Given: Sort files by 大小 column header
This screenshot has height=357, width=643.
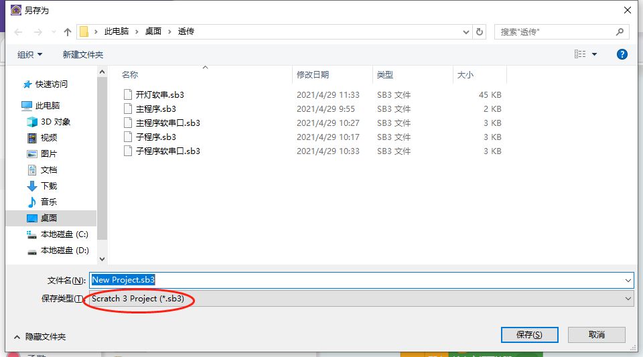Looking at the screenshot, I should (x=465, y=75).
